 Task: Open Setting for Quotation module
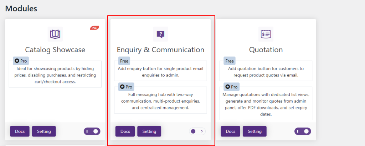(255, 131)
